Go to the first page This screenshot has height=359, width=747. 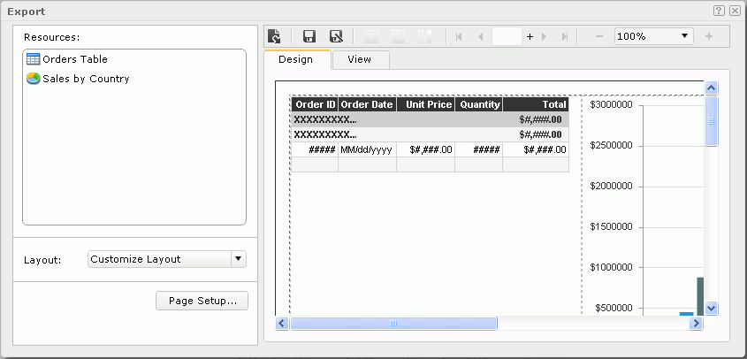[459, 36]
